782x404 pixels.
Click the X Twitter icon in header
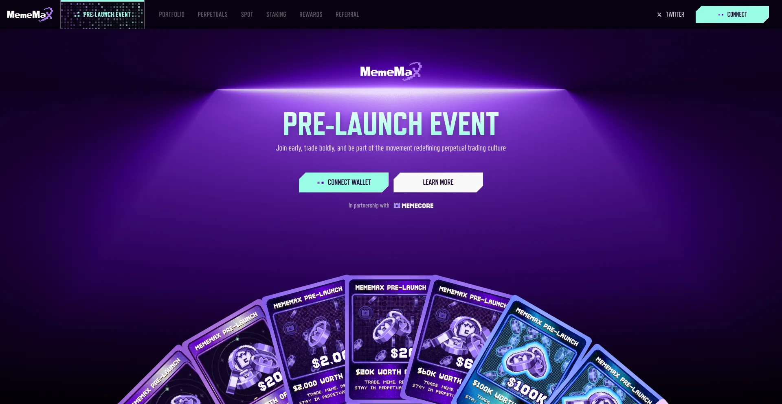coord(659,15)
